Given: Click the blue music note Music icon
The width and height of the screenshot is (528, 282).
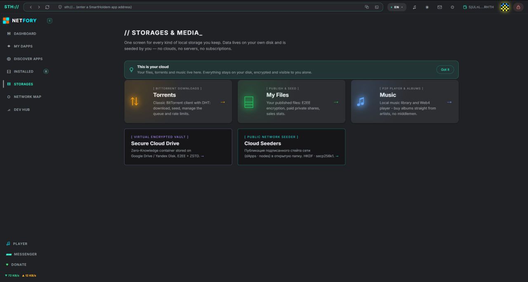Looking at the screenshot, I should (x=361, y=101).
